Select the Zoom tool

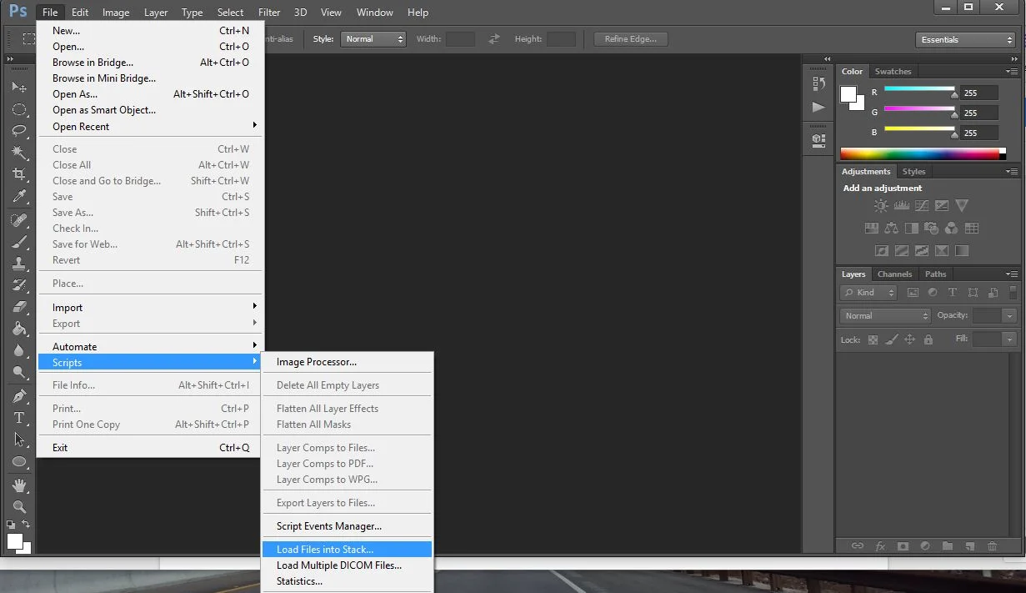click(19, 507)
